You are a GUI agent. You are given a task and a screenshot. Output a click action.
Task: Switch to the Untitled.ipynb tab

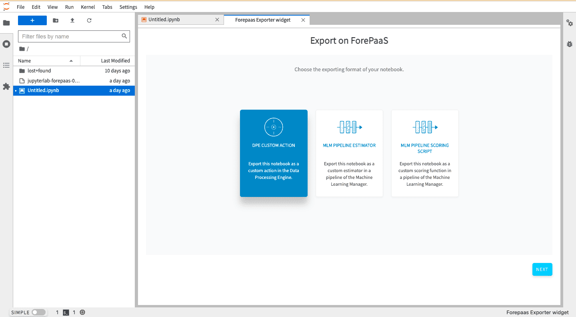181,20
